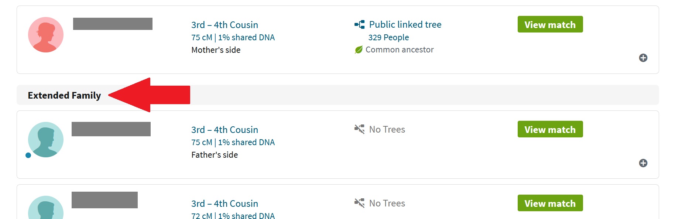The image size is (682, 219).
Task: Click the green Common ancestor leaf icon
Action: [x=359, y=49]
